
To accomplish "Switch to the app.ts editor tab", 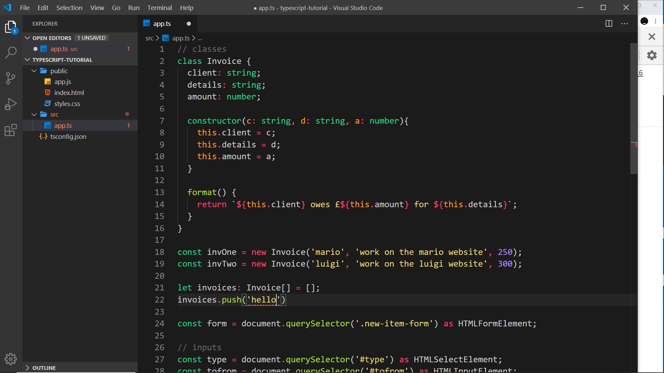I will 168,23.
